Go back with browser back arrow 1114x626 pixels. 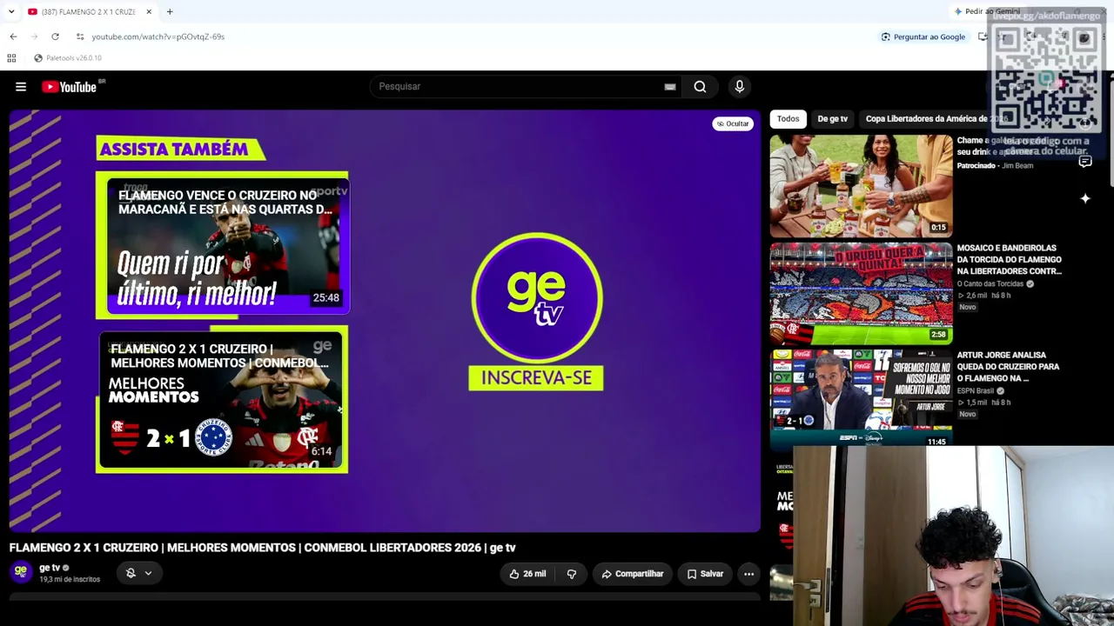click(13, 37)
